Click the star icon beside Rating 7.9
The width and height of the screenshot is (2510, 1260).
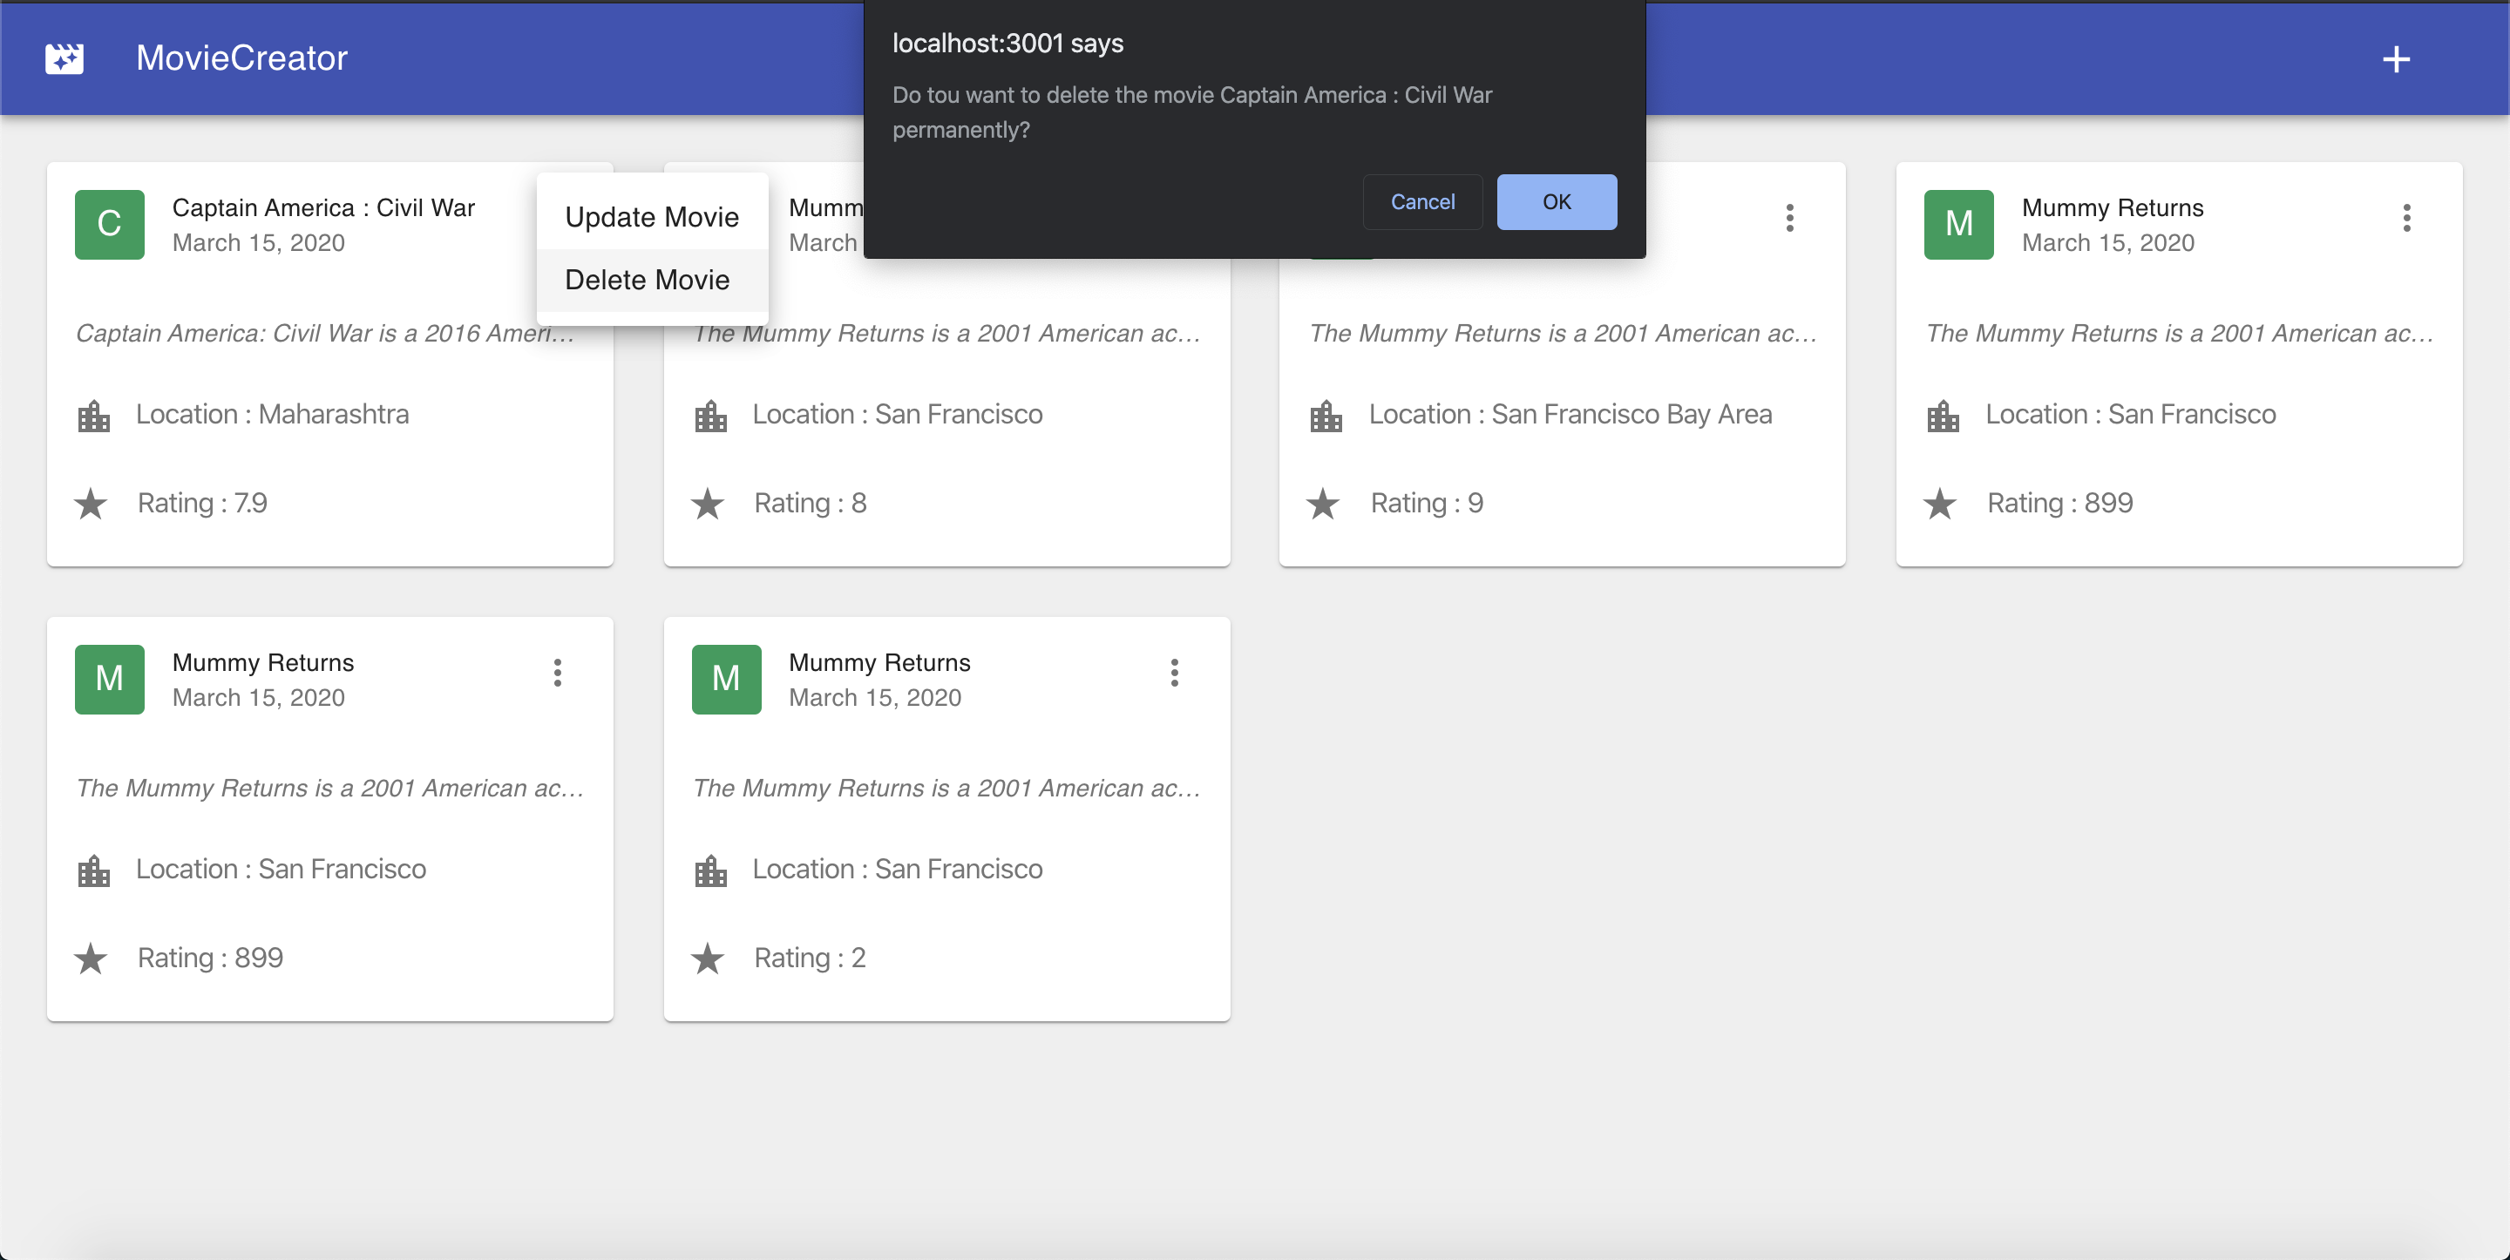(x=92, y=504)
